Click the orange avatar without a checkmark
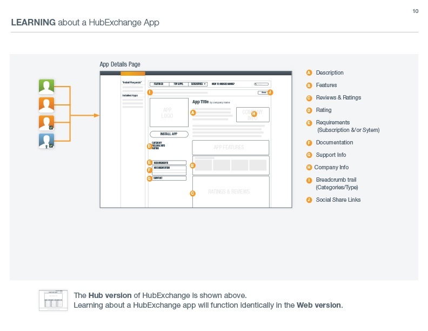 tap(46, 105)
